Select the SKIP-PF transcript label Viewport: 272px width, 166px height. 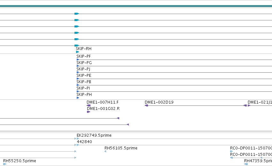pyautogui.click(x=84, y=56)
